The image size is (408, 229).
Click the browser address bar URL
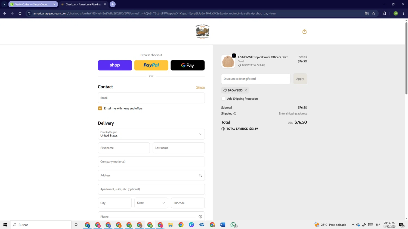click(x=154, y=13)
